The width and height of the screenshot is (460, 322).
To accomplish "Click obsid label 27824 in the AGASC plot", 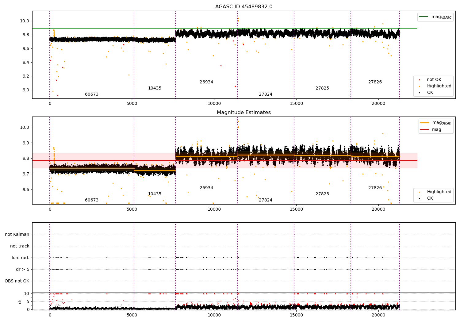I will coord(266,94).
